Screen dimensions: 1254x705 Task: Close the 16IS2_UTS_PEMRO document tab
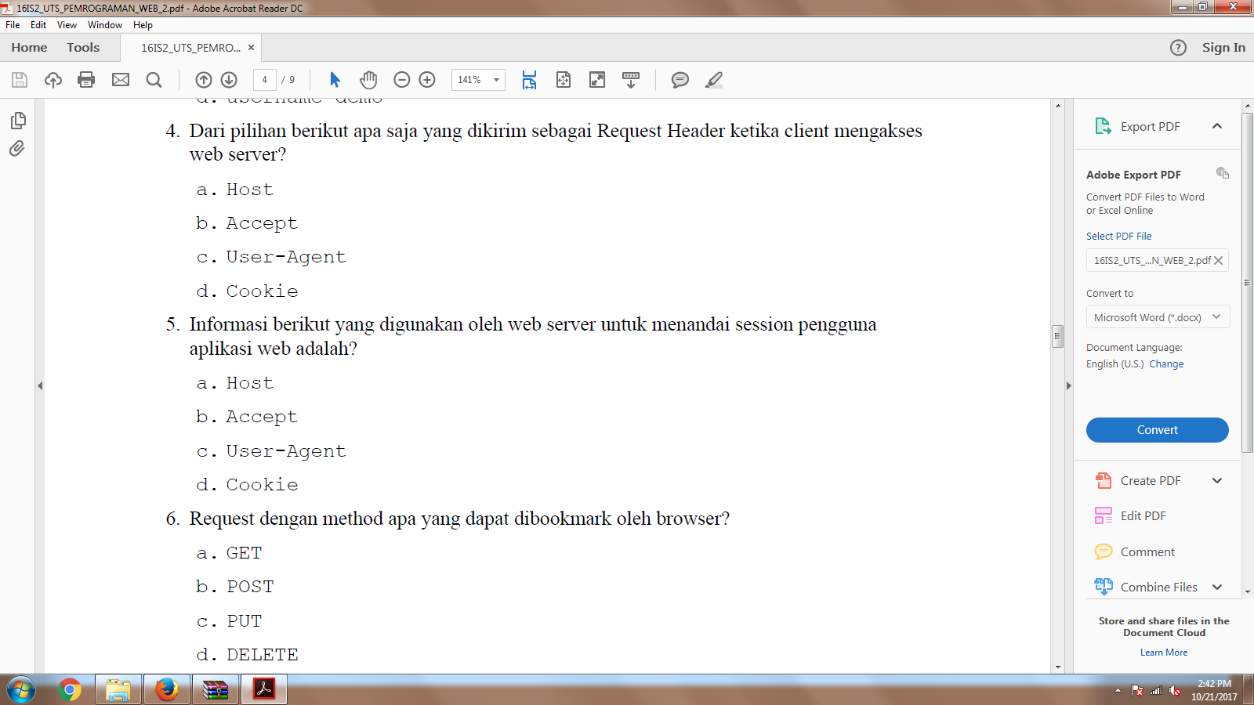[251, 48]
